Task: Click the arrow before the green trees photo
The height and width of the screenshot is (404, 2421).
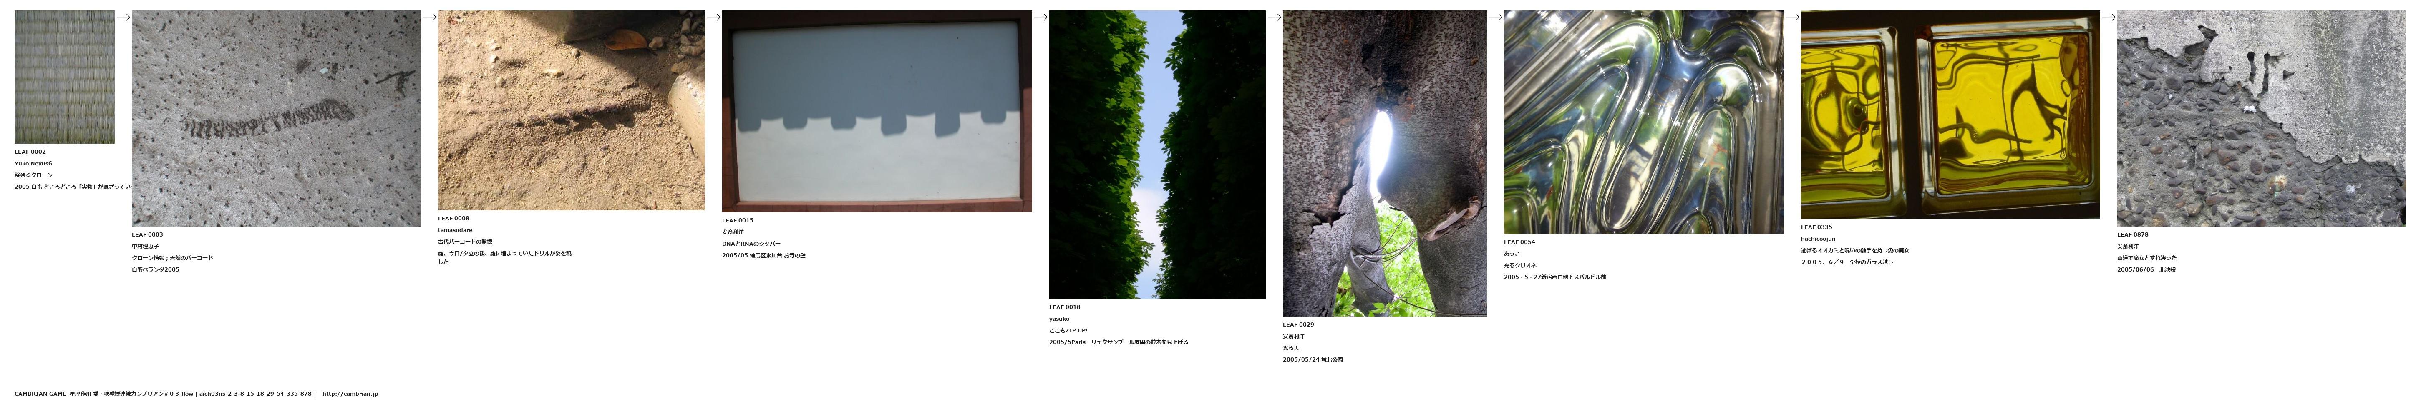Action: pyautogui.click(x=1040, y=17)
